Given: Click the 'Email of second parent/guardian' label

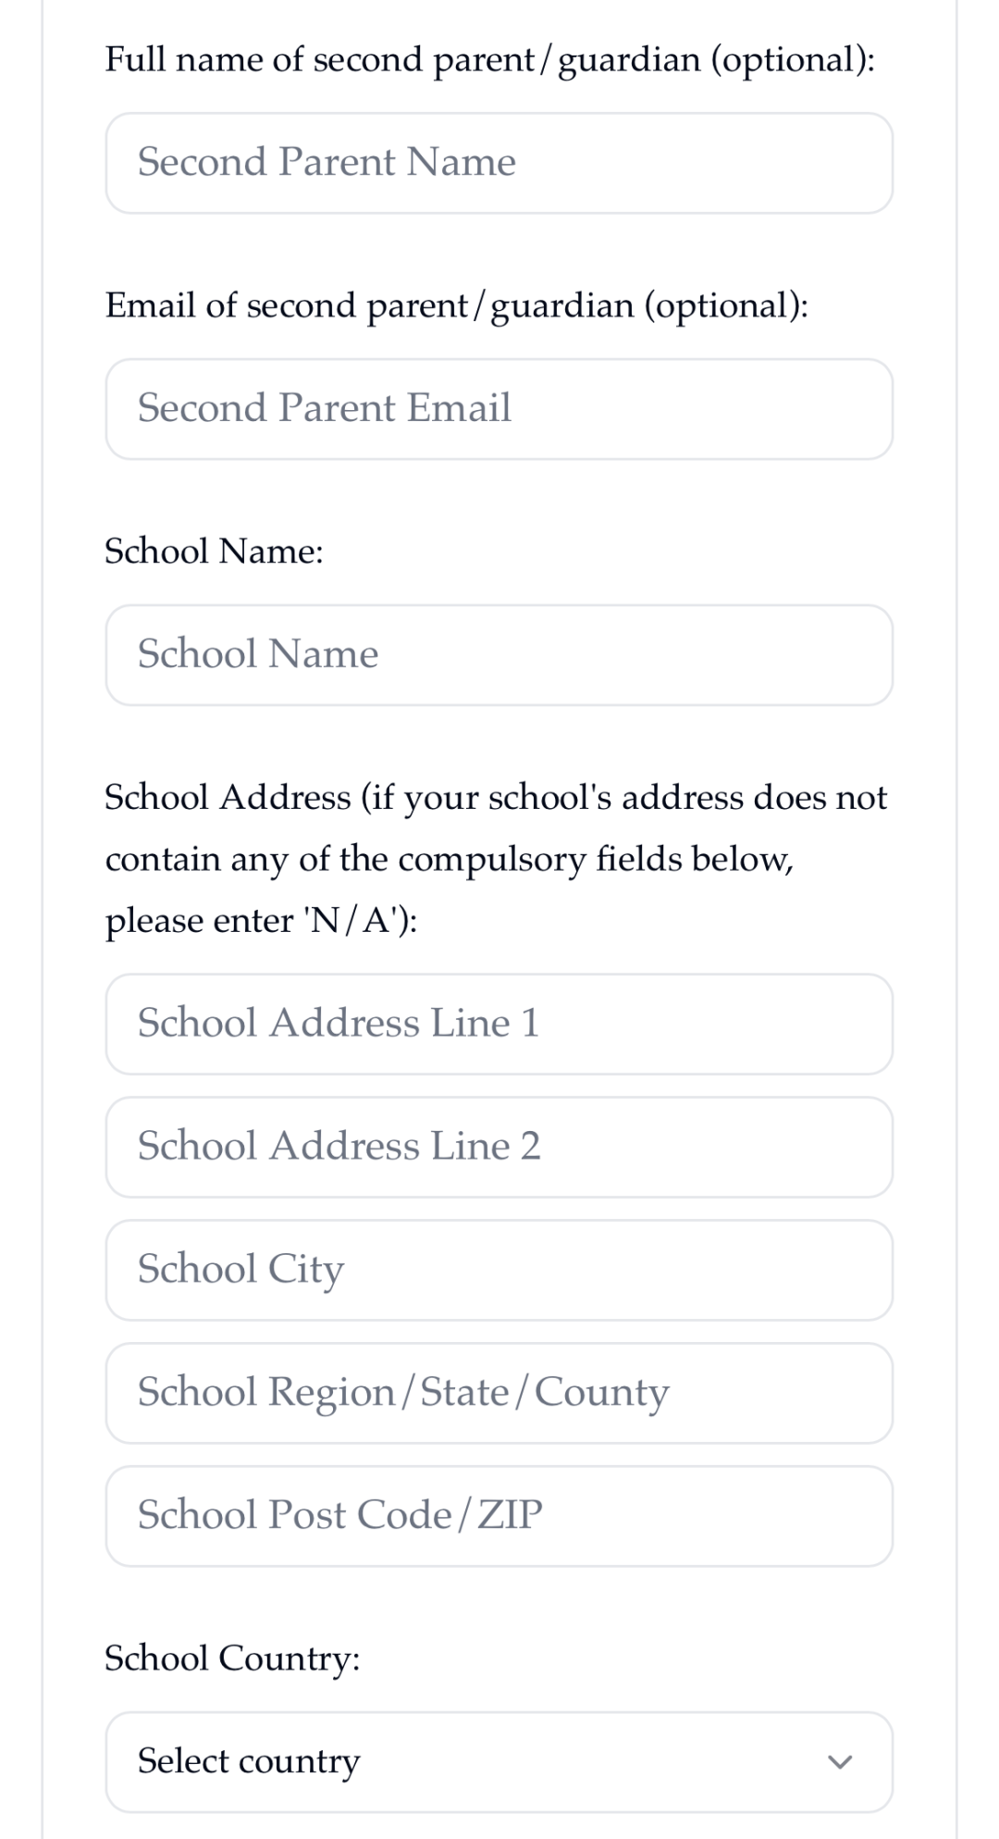Looking at the screenshot, I should [x=456, y=305].
